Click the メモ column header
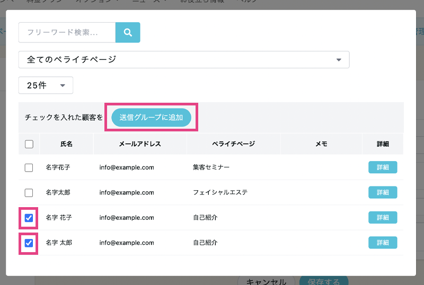This screenshot has height=285, width=424. (321, 144)
